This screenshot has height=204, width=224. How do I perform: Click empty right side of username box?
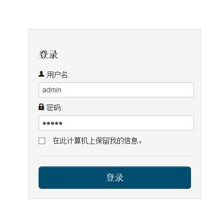(152, 90)
